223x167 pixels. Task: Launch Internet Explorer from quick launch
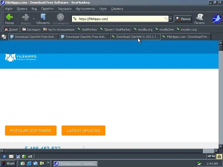pyautogui.click(x=29, y=163)
